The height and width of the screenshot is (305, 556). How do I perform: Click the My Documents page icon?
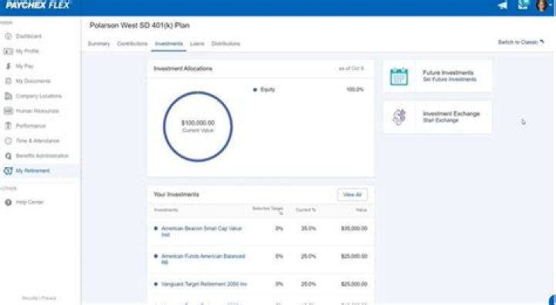tap(8, 81)
